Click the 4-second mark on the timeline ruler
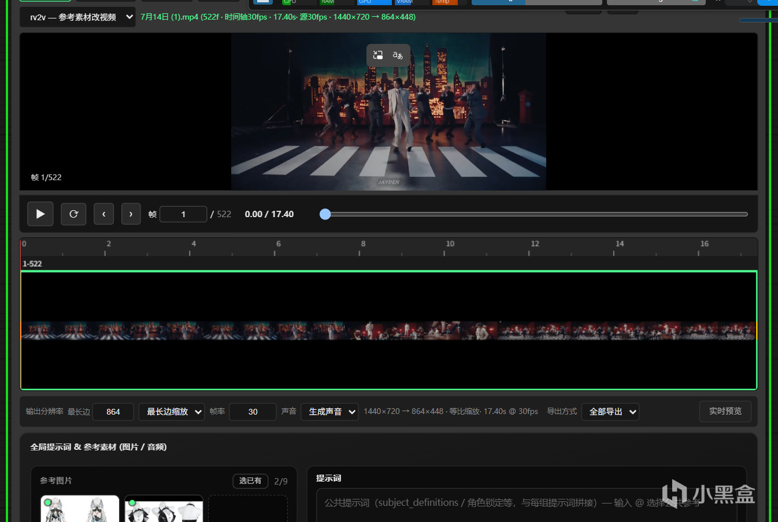This screenshot has width=778, height=522. 194,244
